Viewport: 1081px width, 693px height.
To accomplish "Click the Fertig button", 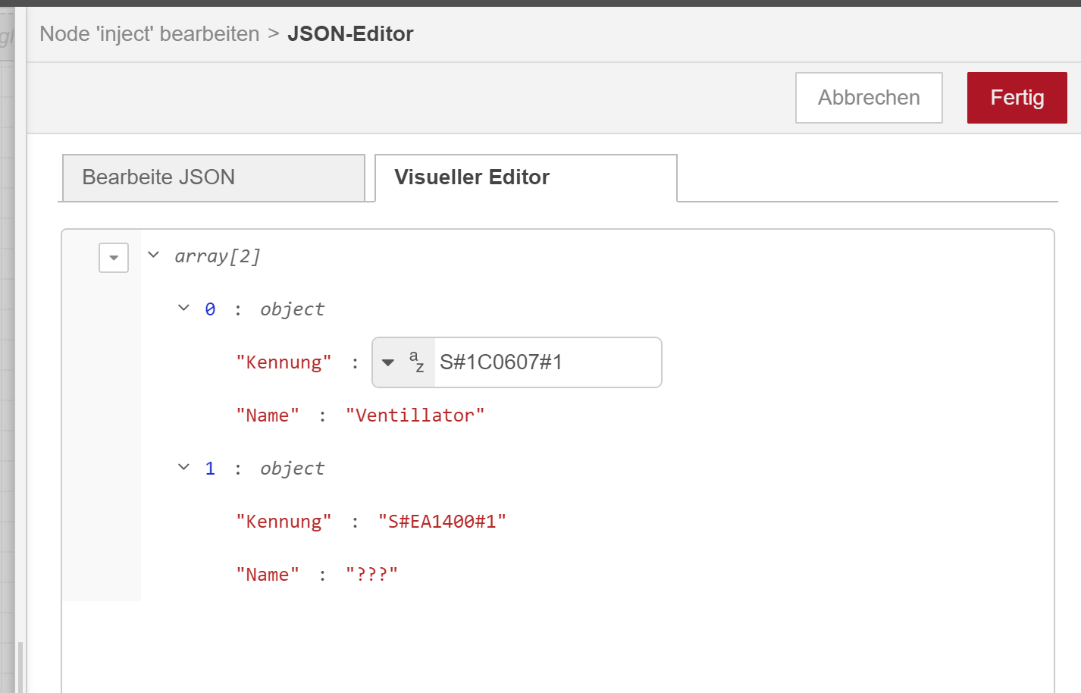I will [x=1017, y=98].
